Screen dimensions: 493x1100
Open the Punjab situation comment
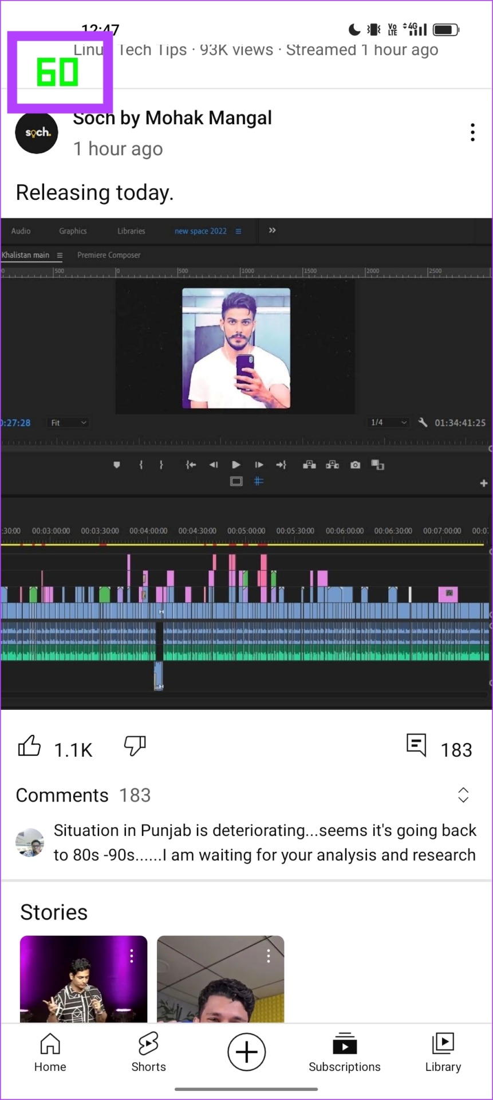(x=265, y=842)
